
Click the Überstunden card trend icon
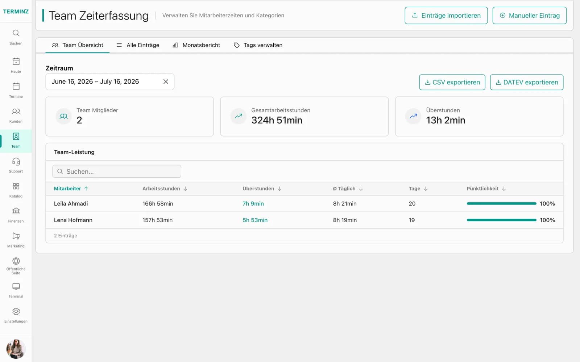pos(413,116)
